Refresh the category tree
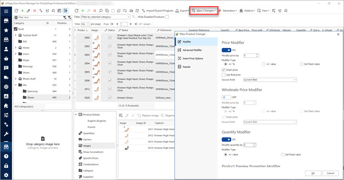 coord(16,11)
